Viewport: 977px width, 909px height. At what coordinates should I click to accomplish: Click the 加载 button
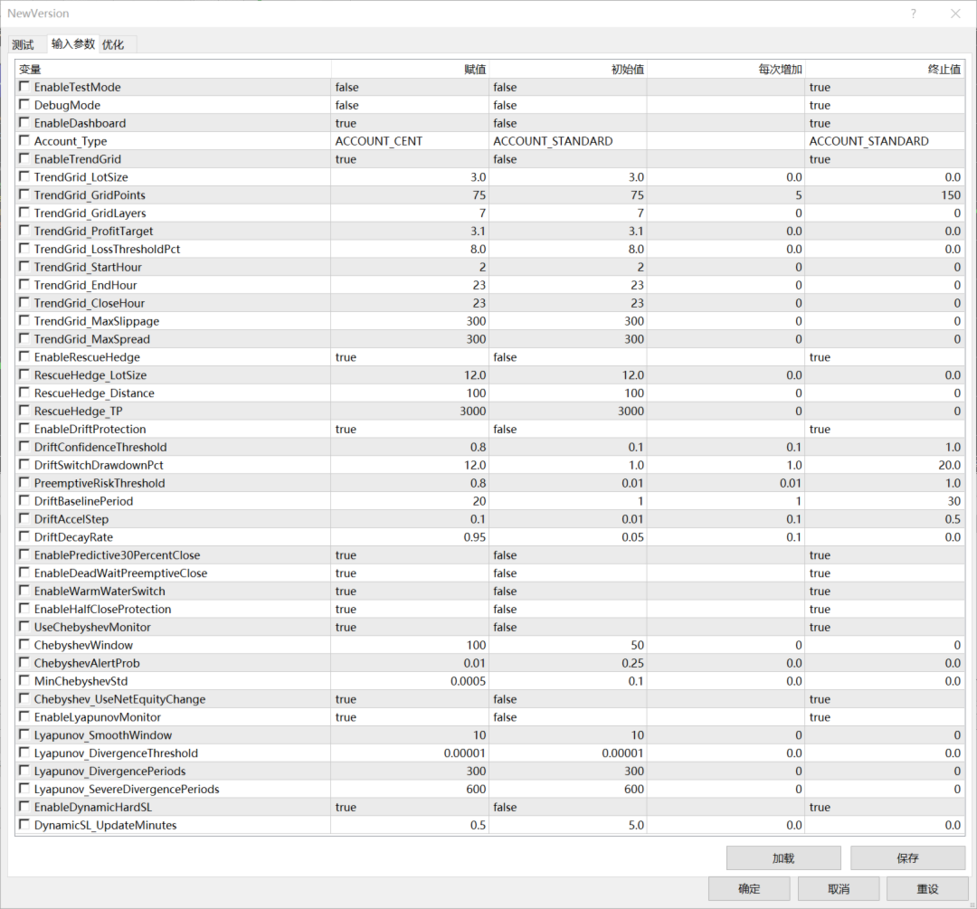(x=783, y=858)
